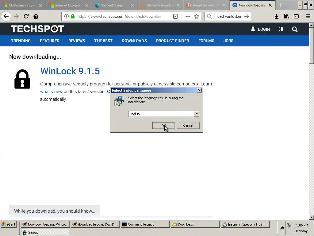Click the search magnifier in the search box
314x236 pixels.
tap(209, 16)
